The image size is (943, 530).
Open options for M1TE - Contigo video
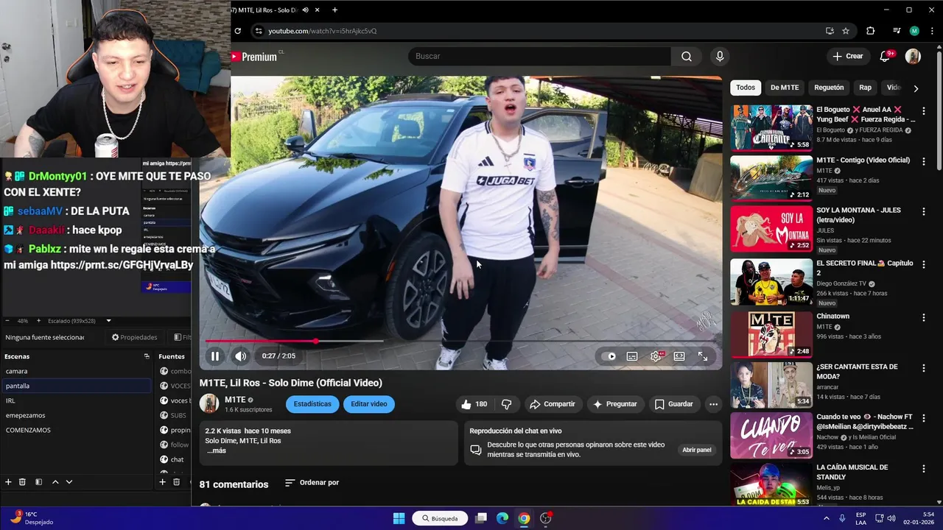[923, 161]
